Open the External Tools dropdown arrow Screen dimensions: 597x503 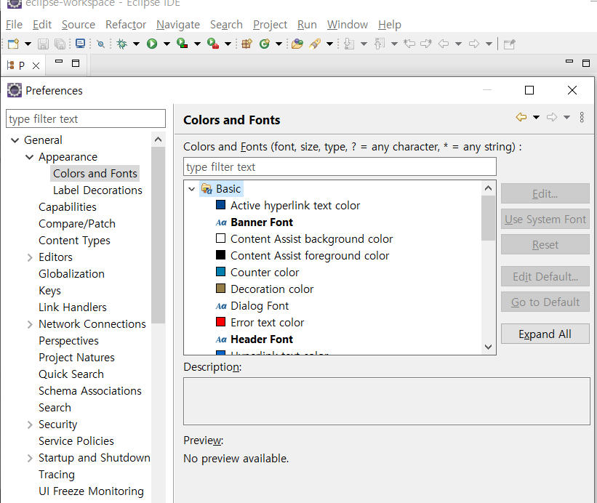click(x=228, y=44)
